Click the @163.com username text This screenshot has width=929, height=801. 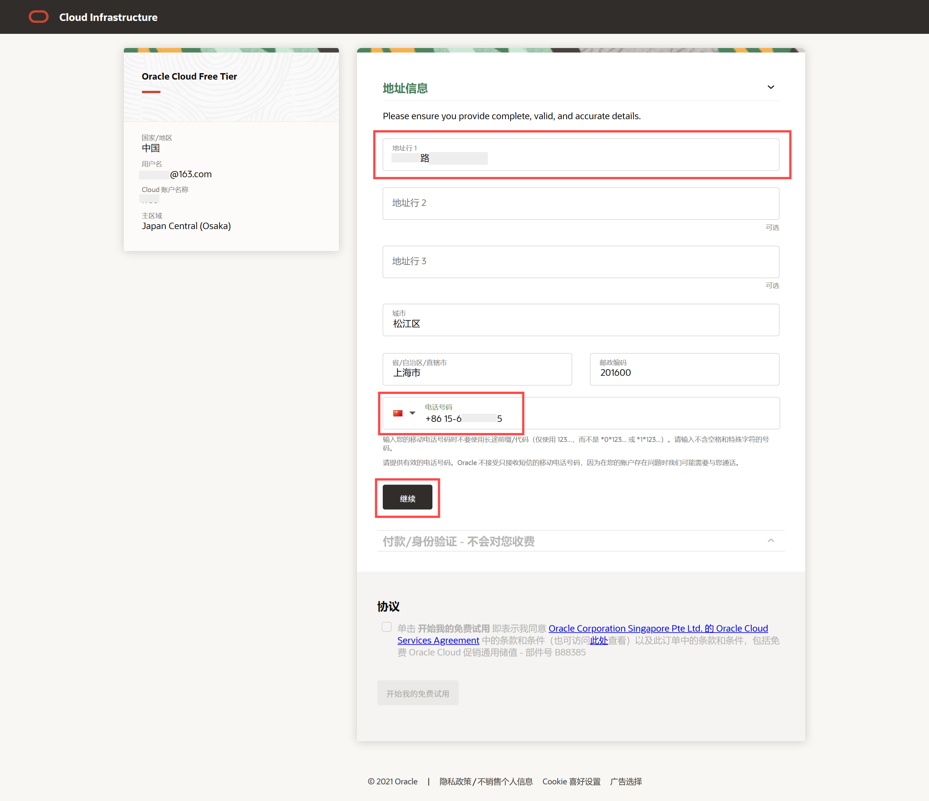pyautogui.click(x=191, y=174)
